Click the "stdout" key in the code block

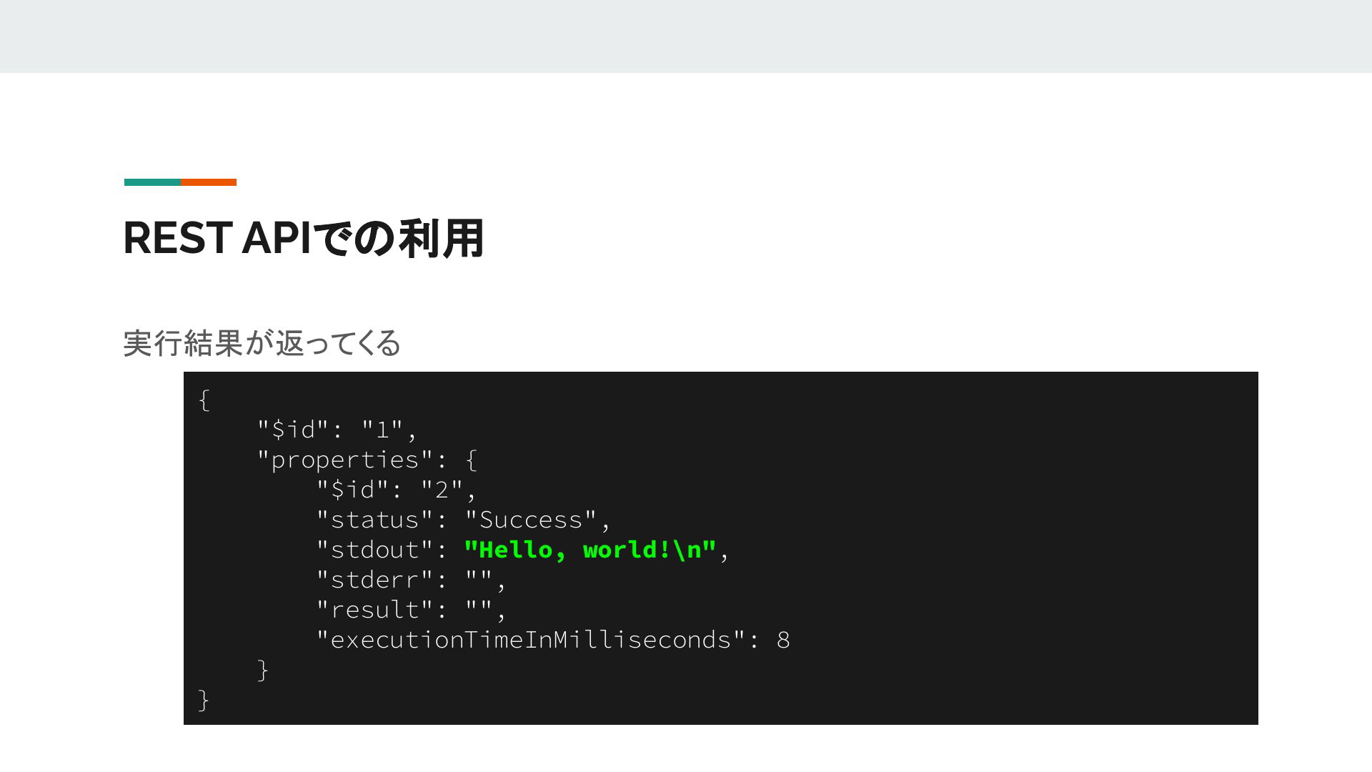click(375, 550)
